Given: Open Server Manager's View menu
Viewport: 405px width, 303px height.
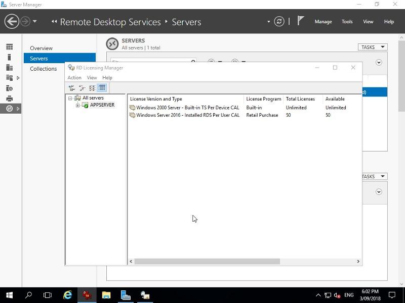Looking at the screenshot, I should click(x=368, y=22).
